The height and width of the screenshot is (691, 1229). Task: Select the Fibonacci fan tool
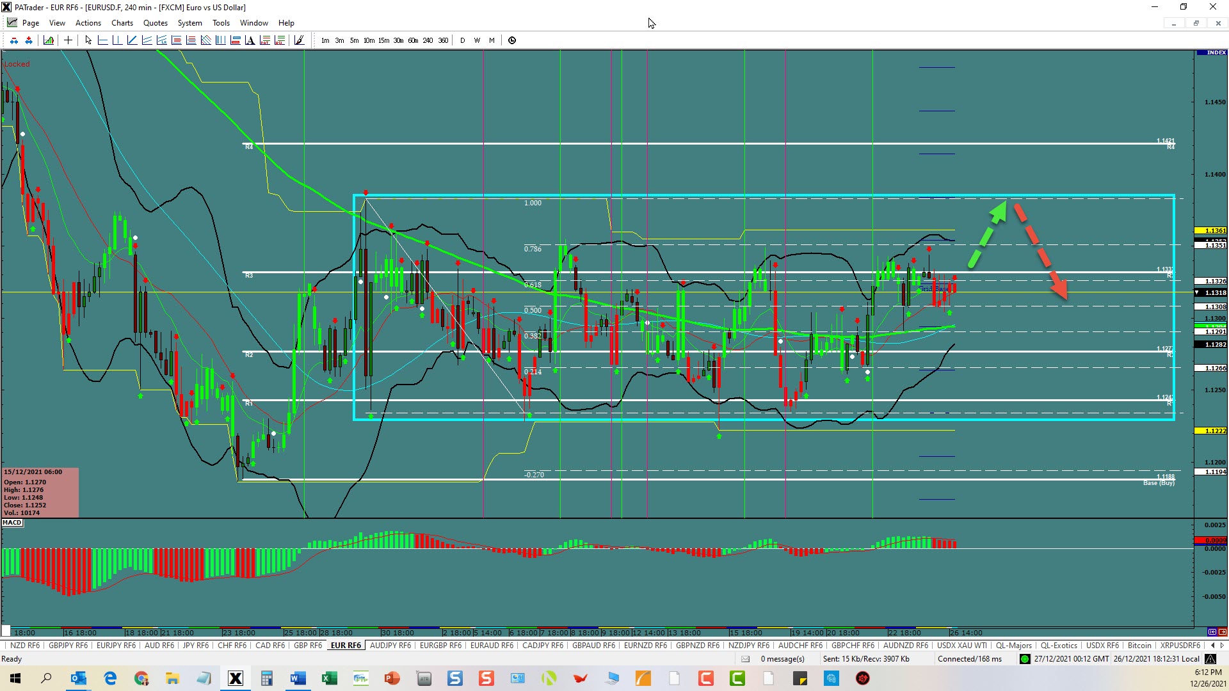click(x=205, y=40)
